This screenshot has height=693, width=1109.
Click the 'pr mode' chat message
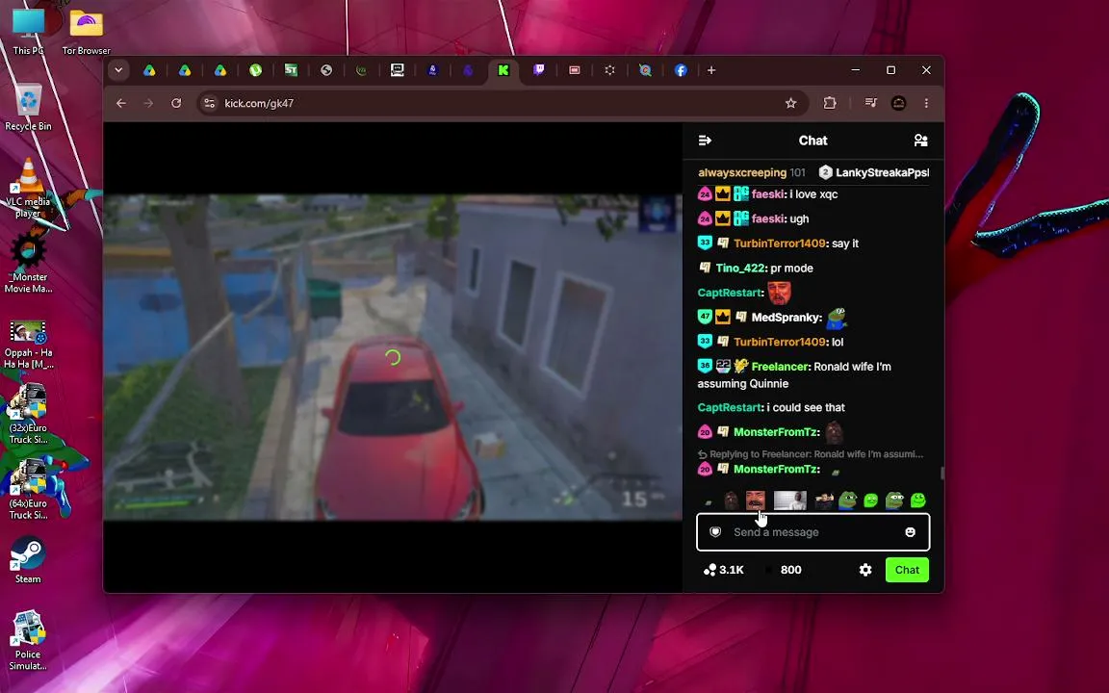point(791,268)
